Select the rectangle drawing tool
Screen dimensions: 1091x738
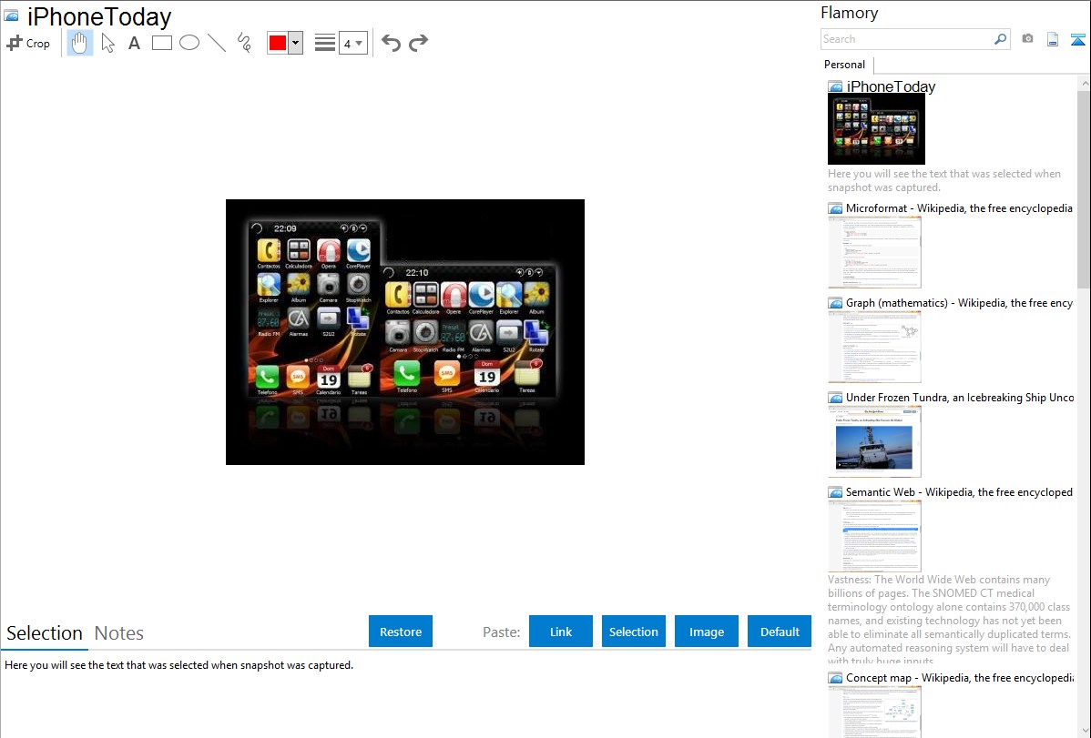pos(161,43)
